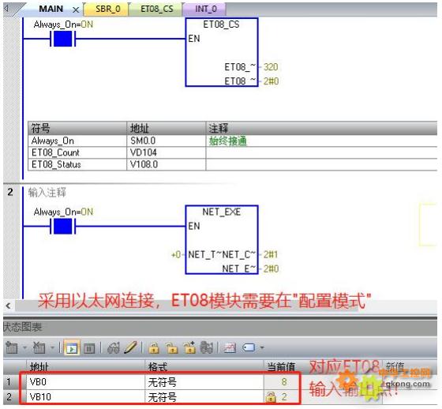Toggle the chart status monitoring button

[72, 347]
